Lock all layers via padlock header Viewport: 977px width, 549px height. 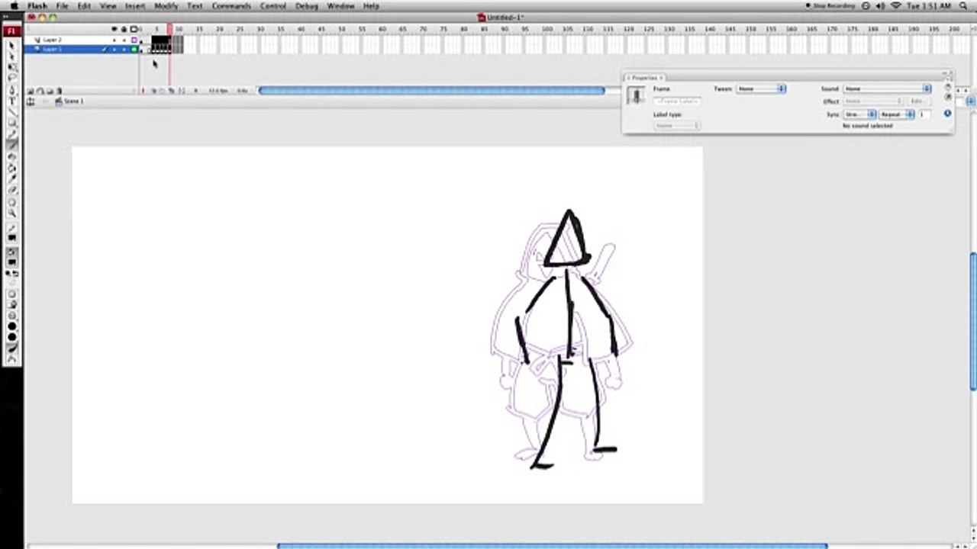coord(124,29)
